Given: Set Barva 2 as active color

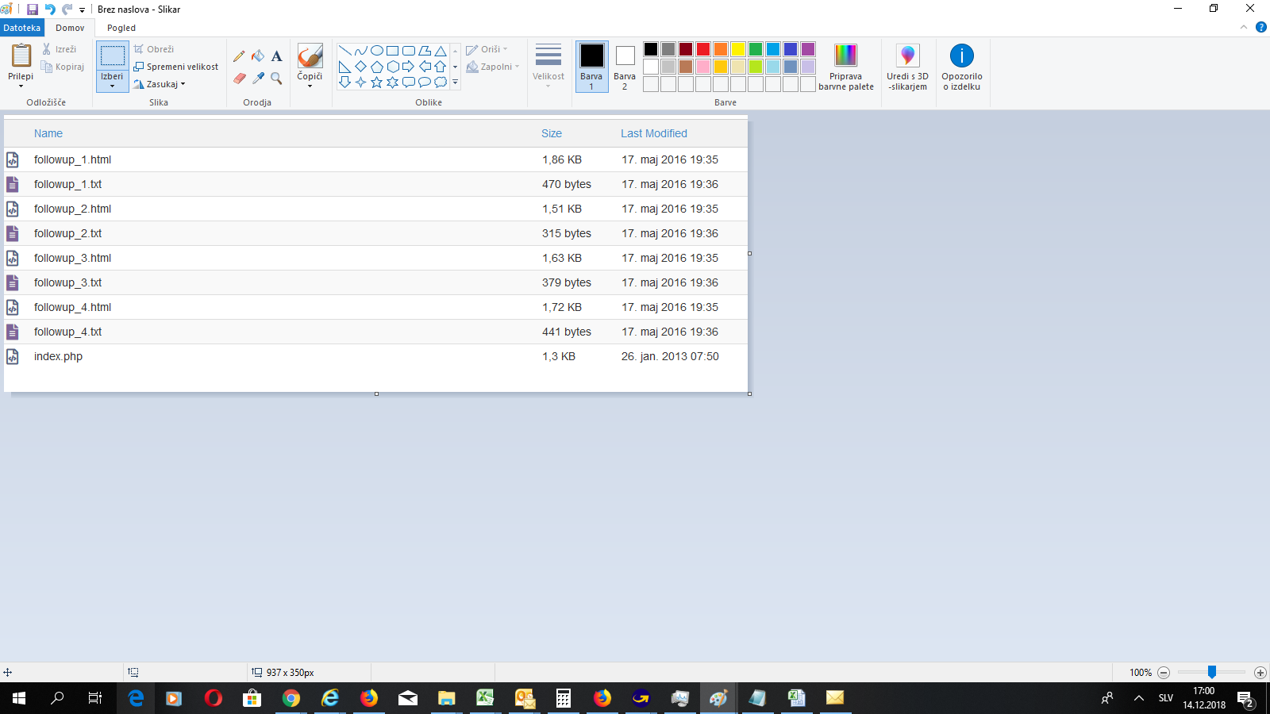Looking at the screenshot, I should pos(625,67).
